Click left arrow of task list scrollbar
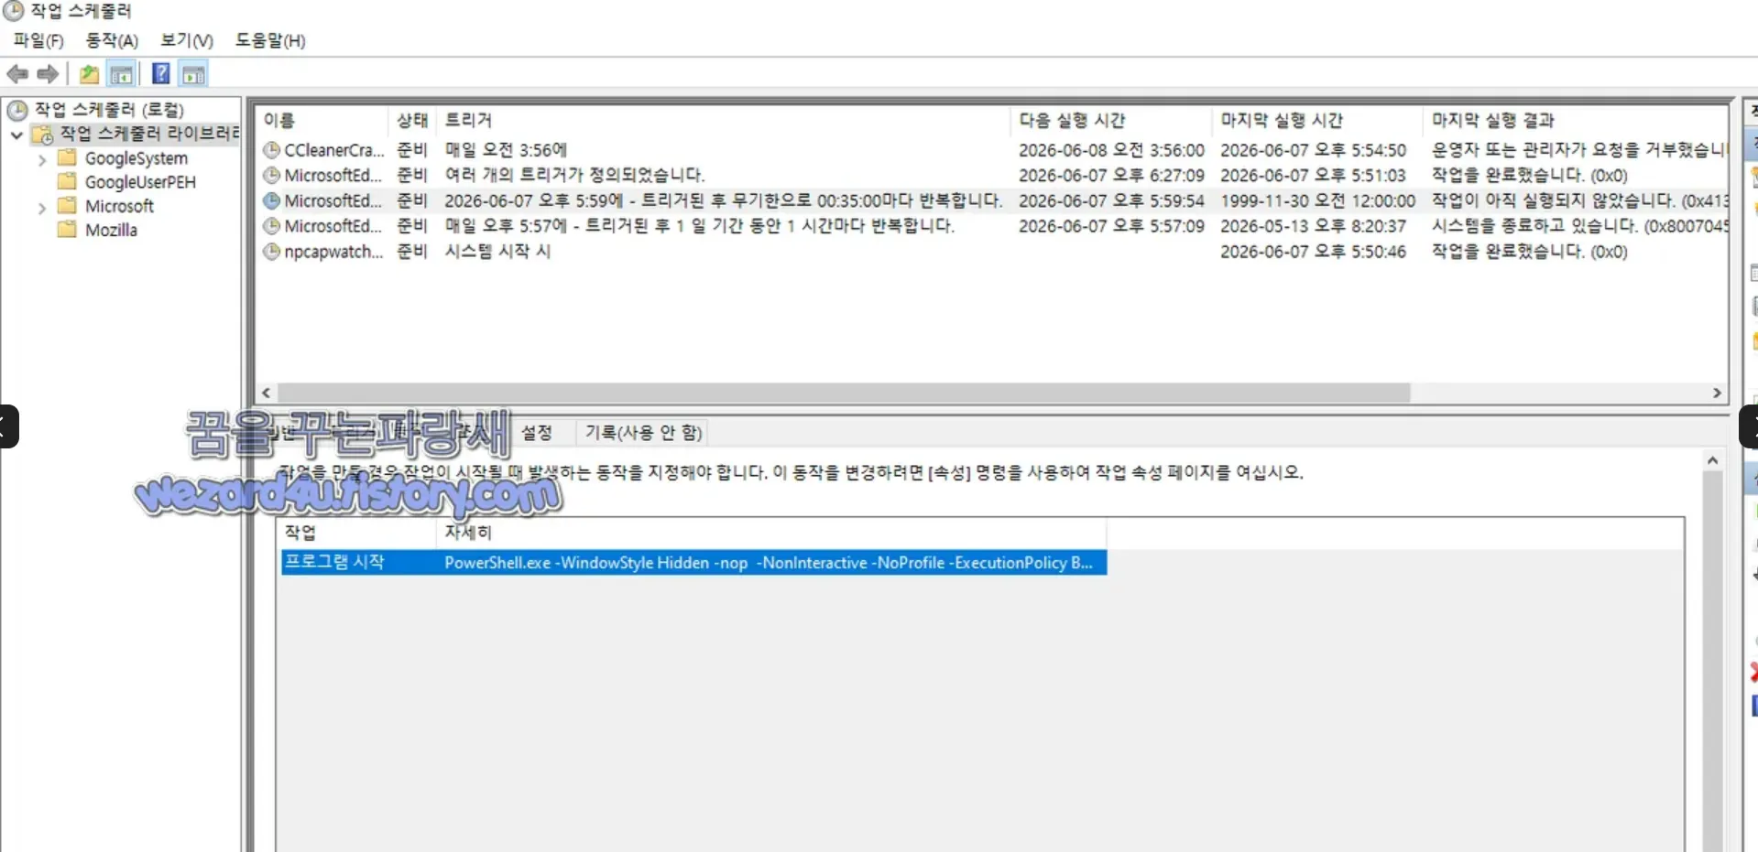This screenshot has height=852, width=1758. pyautogui.click(x=267, y=393)
